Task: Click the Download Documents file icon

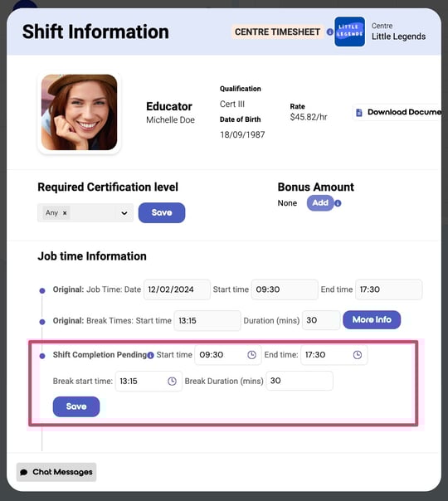Action: (359, 113)
